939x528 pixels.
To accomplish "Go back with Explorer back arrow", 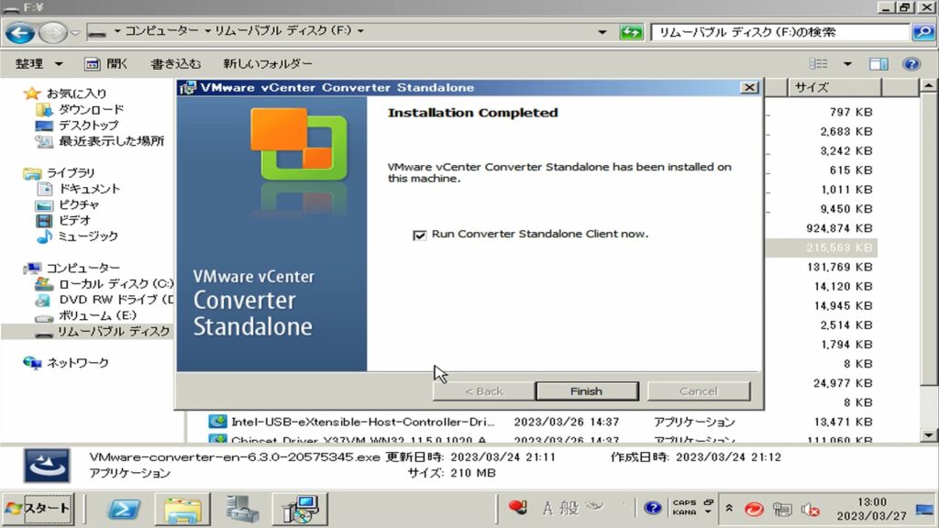I will pos(20,32).
